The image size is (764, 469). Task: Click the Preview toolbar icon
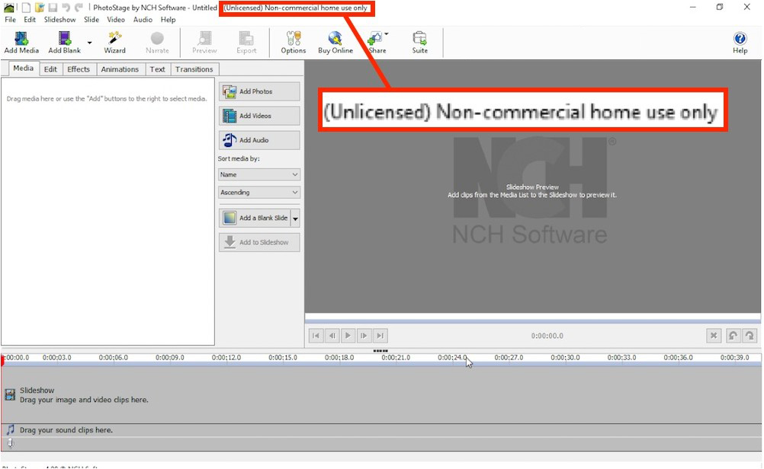(204, 43)
